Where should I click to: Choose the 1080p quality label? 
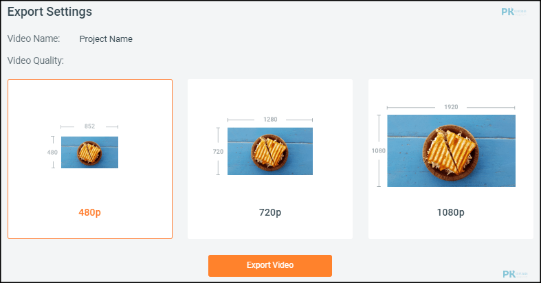tap(450, 212)
